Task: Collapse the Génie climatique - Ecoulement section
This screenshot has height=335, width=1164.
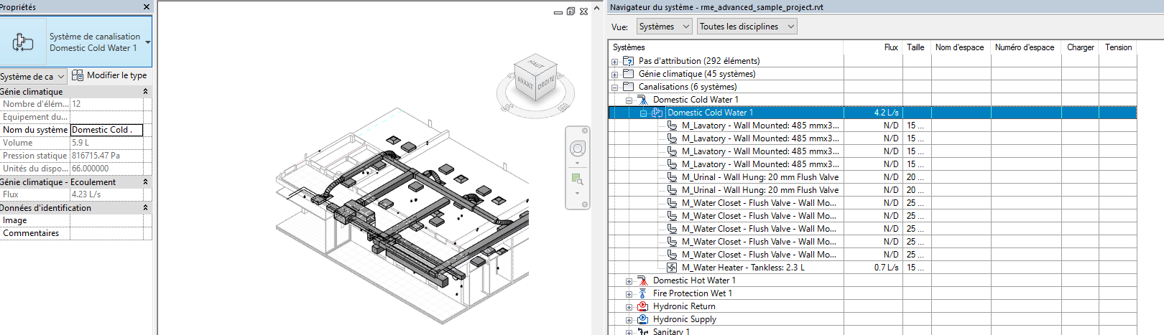Action: coord(145,182)
